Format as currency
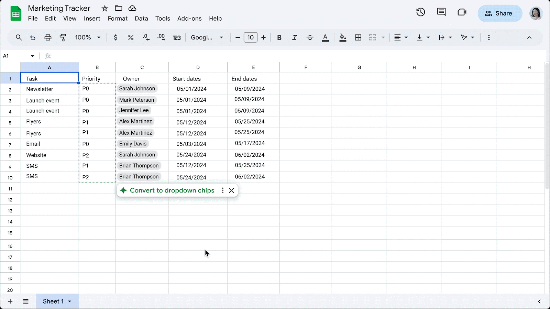The image size is (550, 309). pos(115,37)
